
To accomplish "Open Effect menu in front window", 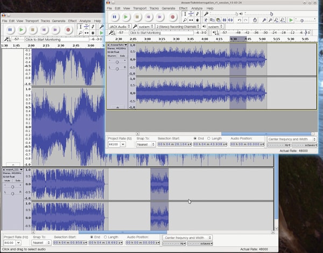I will click(183, 8).
